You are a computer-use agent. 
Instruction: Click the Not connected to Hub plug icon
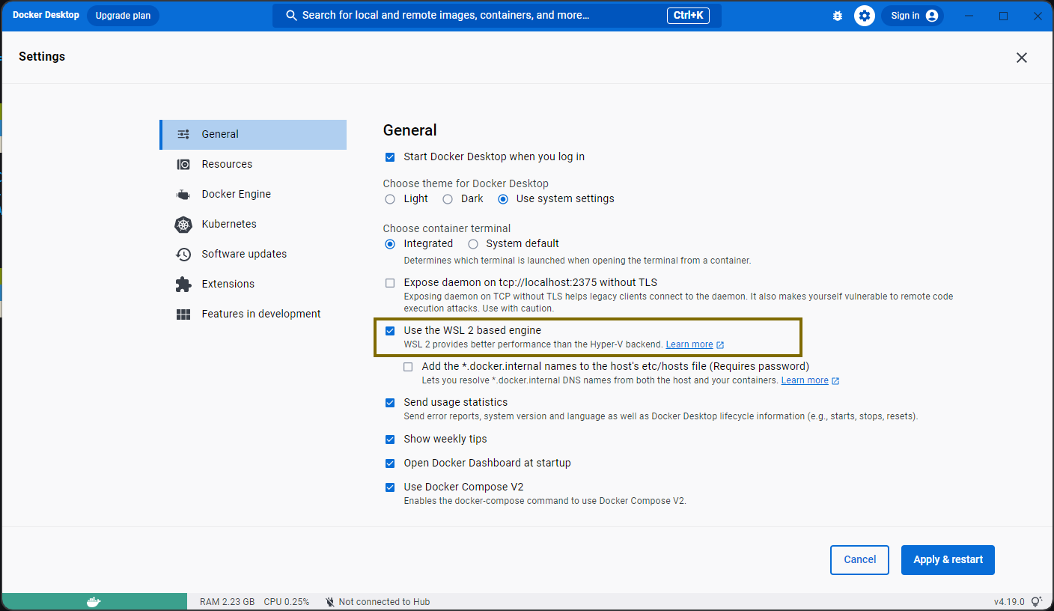click(x=330, y=602)
